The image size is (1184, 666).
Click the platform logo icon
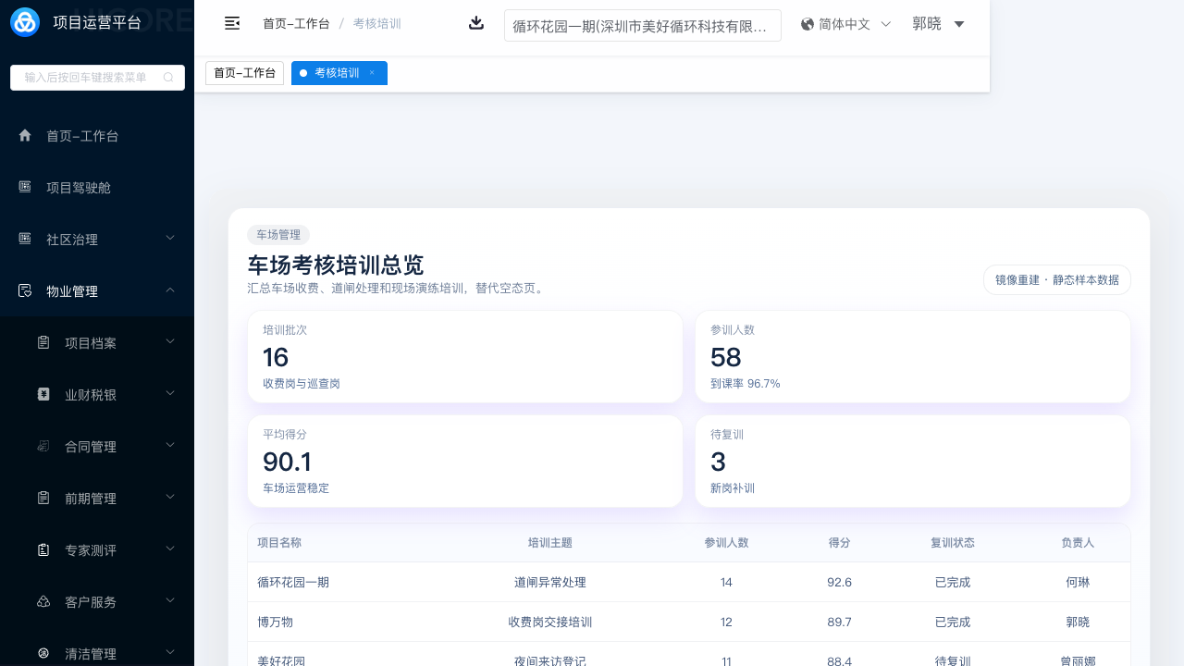click(25, 22)
